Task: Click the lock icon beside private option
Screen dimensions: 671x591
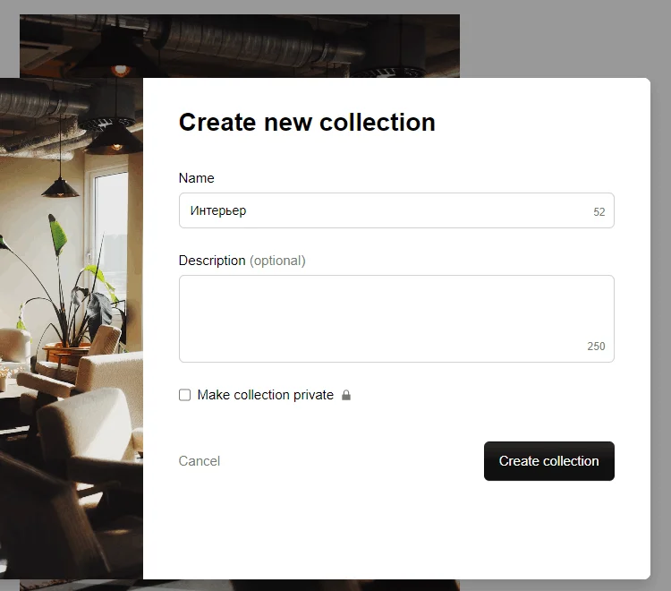Action: (346, 395)
